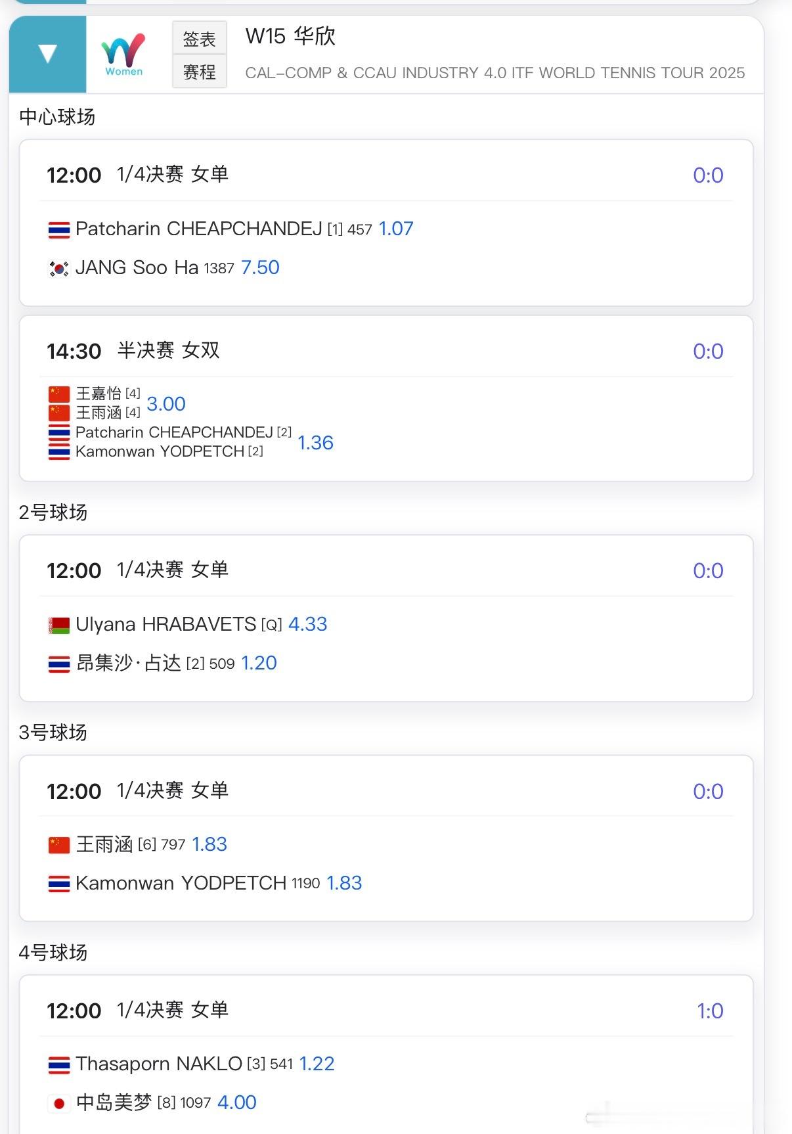This screenshot has height=1134, width=792.
Task: Open player Ulyana HRABAVETS profile name
Action: (x=165, y=624)
